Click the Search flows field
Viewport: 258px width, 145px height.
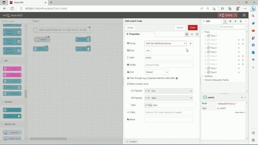(233, 27)
